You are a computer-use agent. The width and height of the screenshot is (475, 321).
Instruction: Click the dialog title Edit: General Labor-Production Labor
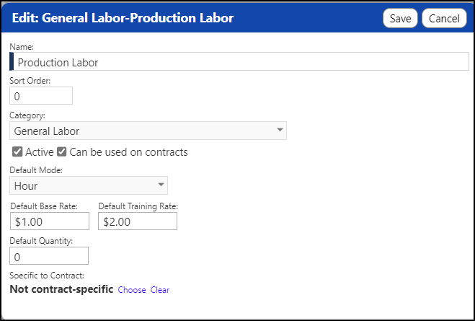123,18
